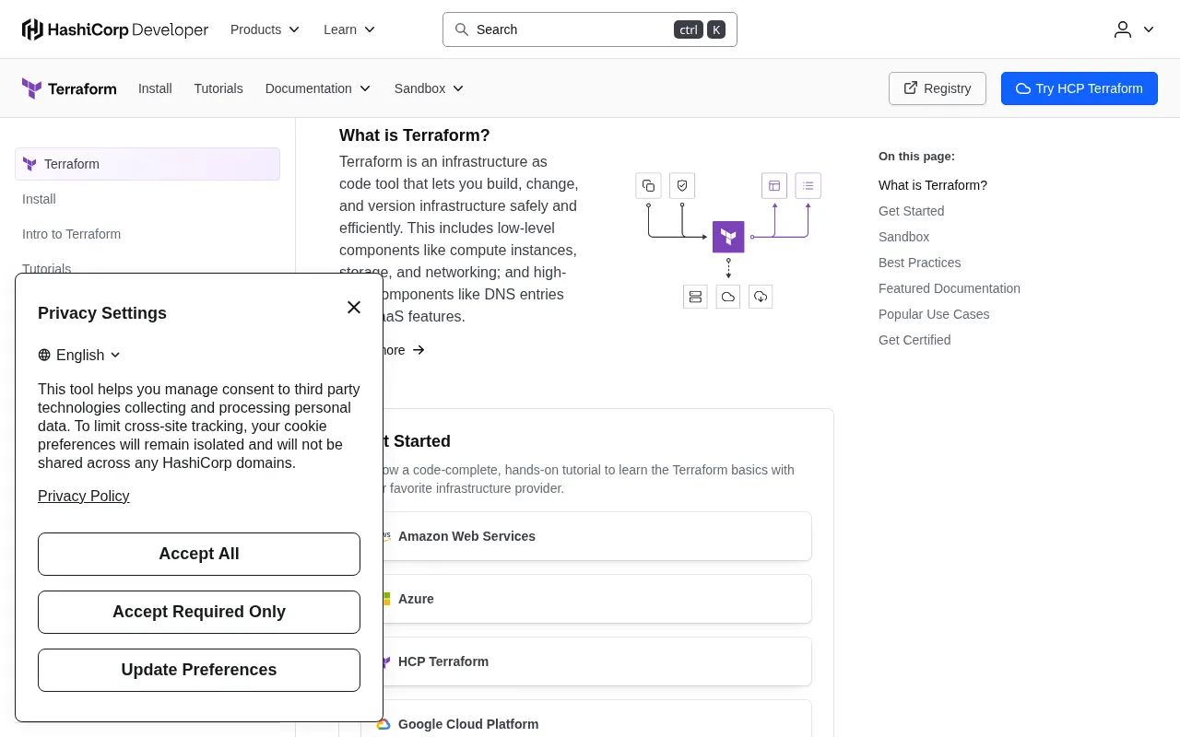Click the cloud download icon in the diagram
Image resolution: width=1180 pixels, height=737 pixels.
[x=761, y=297]
